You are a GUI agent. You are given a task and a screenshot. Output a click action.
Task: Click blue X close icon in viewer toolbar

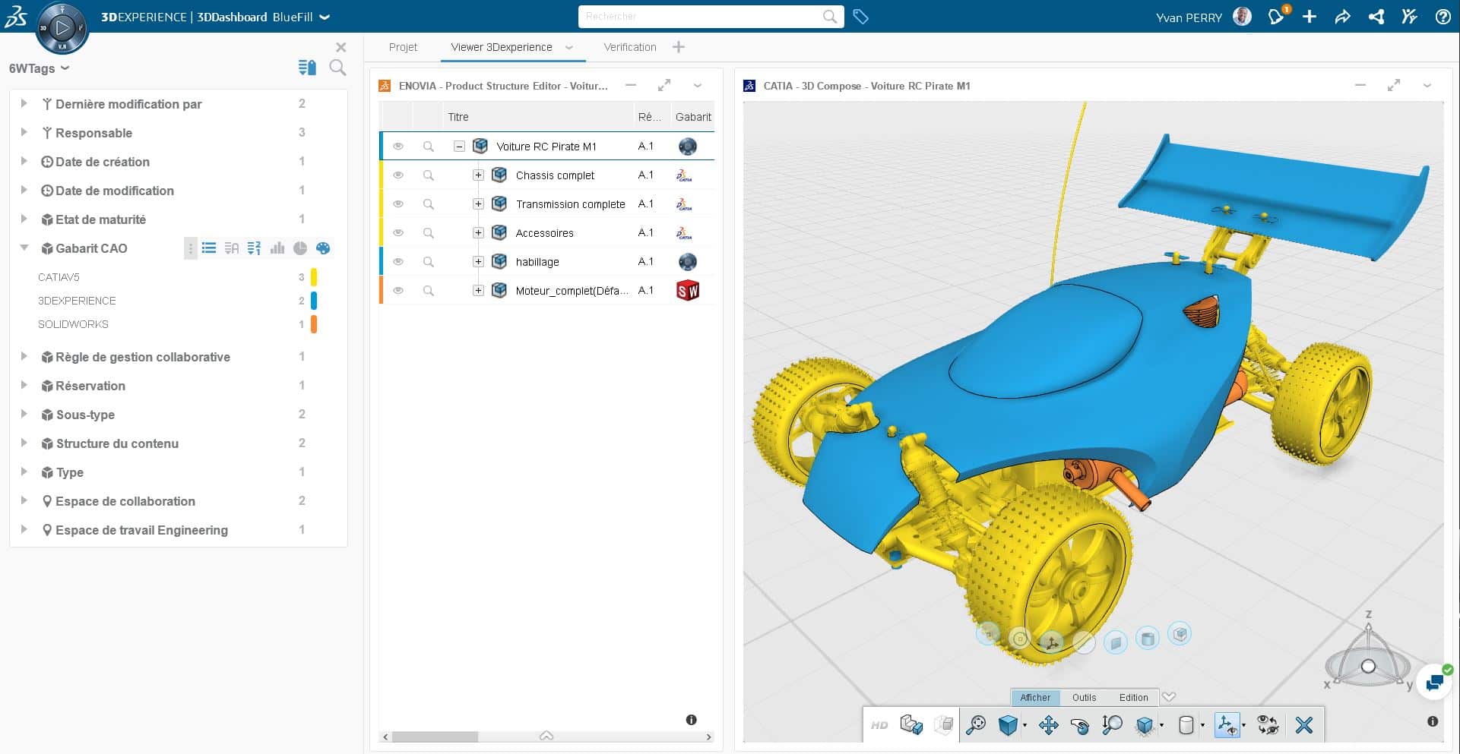point(1304,725)
